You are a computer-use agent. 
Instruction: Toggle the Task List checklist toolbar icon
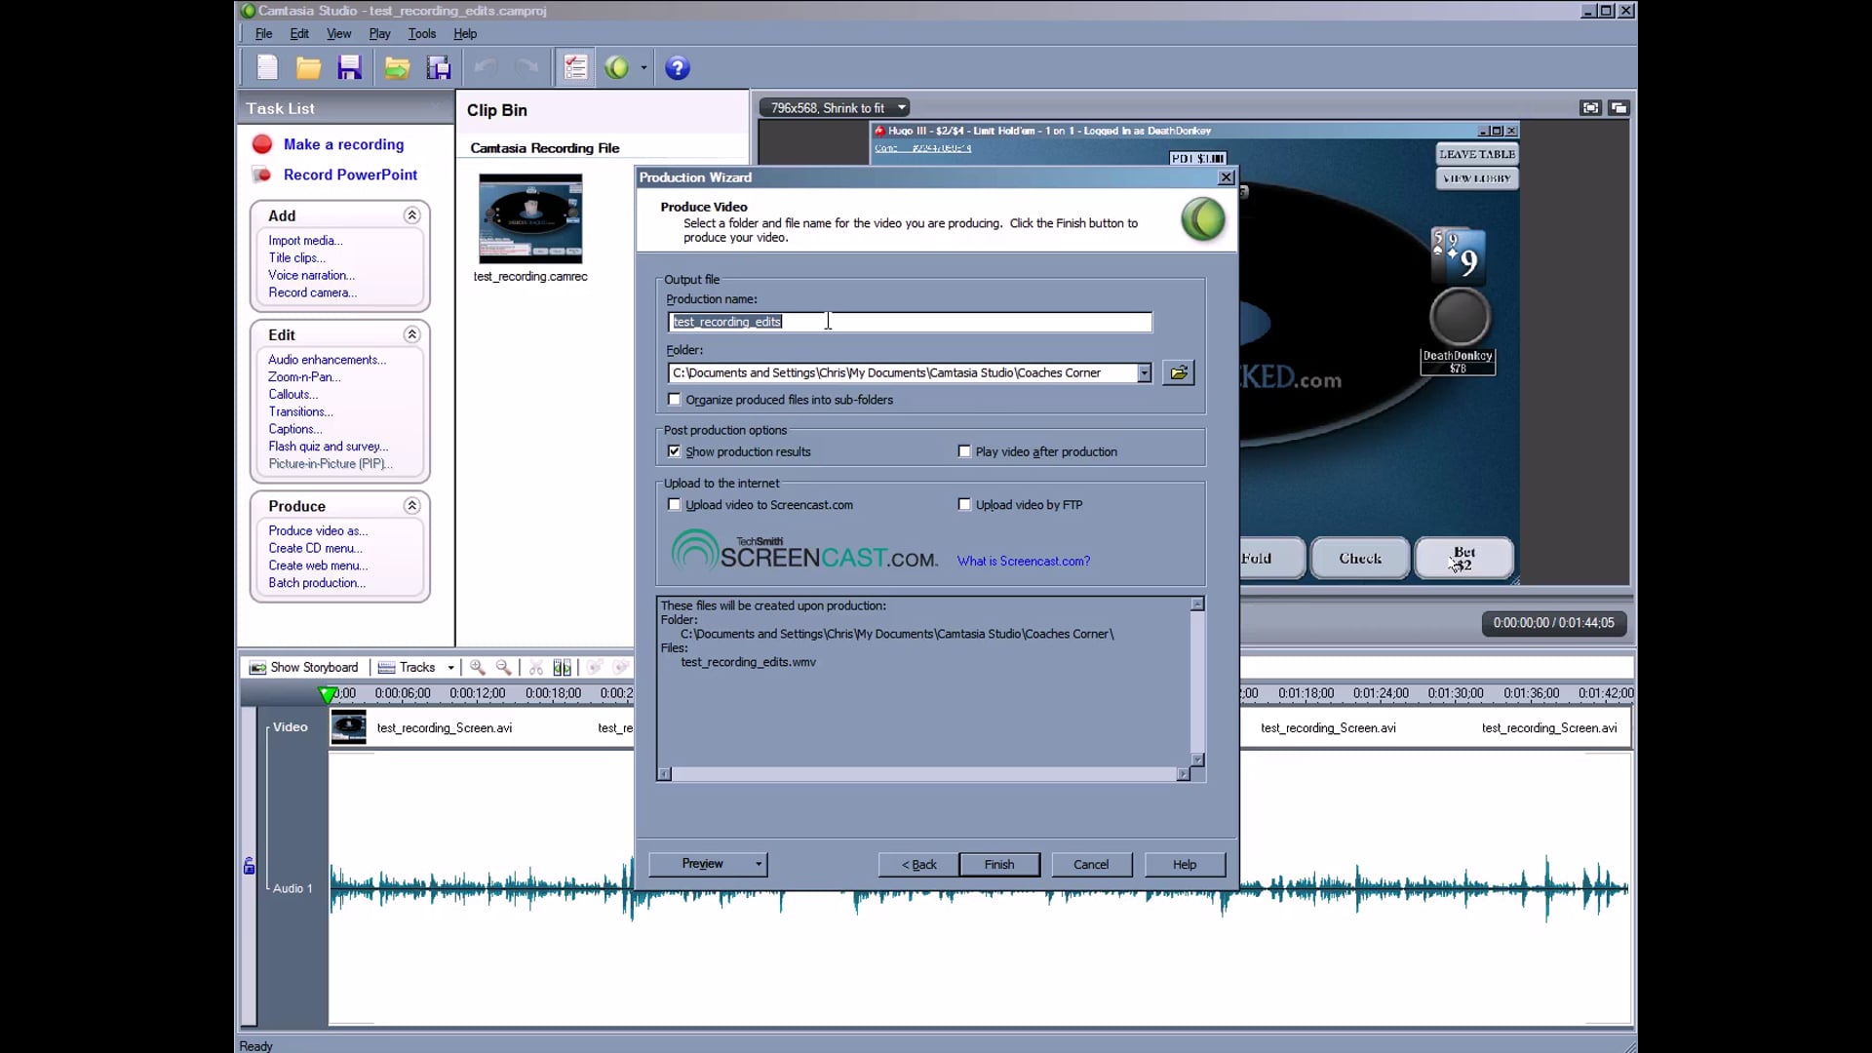575,67
